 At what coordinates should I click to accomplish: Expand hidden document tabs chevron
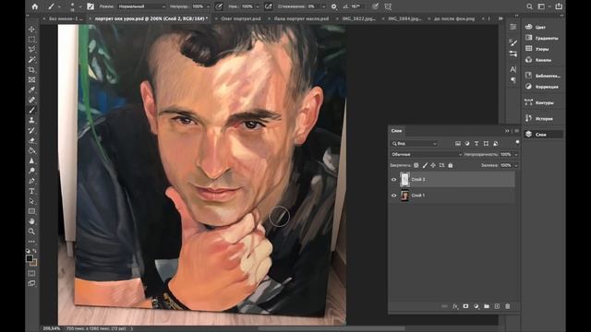pos(501,18)
